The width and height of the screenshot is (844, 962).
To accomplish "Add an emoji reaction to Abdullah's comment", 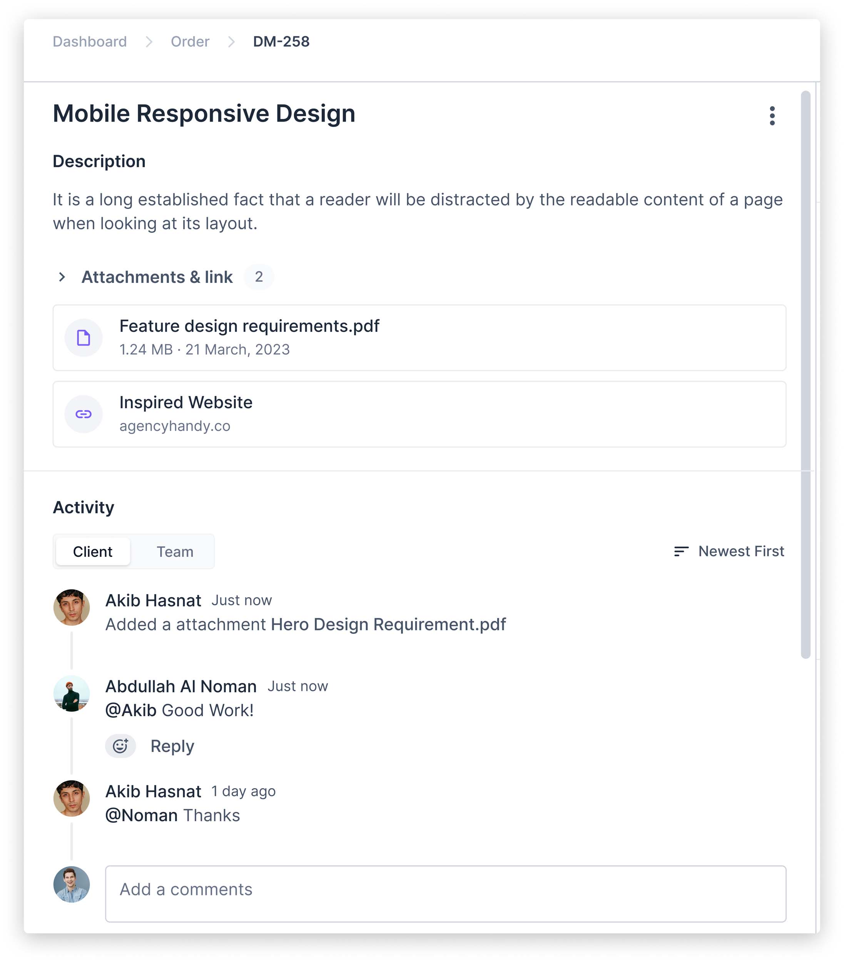I will click(x=120, y=746).
